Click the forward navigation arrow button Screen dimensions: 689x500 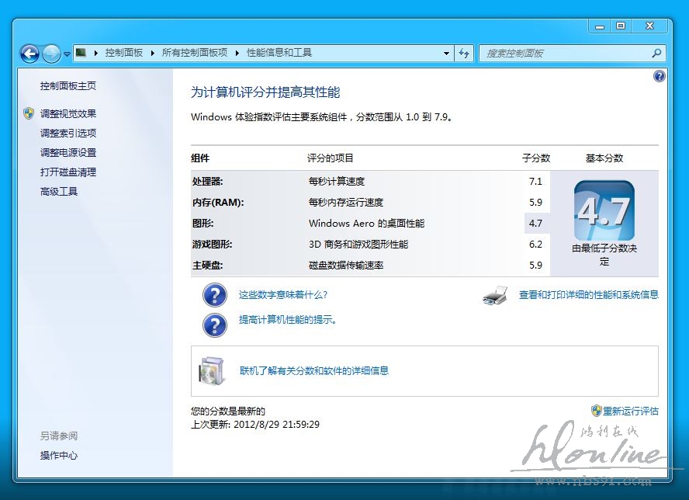pos(51,53)
